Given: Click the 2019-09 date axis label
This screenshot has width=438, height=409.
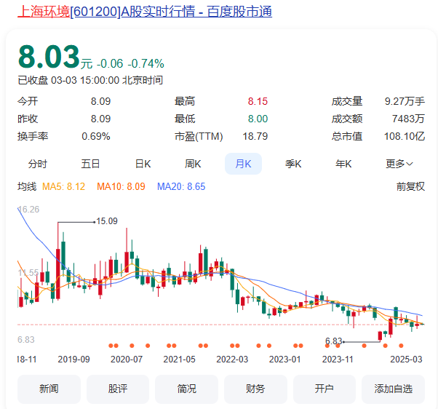Looking at the screenshot, I should pyautogui.click(x=73, y=360).
